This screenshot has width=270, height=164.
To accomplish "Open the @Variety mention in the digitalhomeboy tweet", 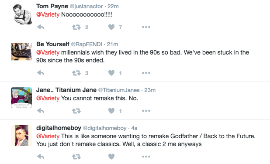I will pos(48,136).
